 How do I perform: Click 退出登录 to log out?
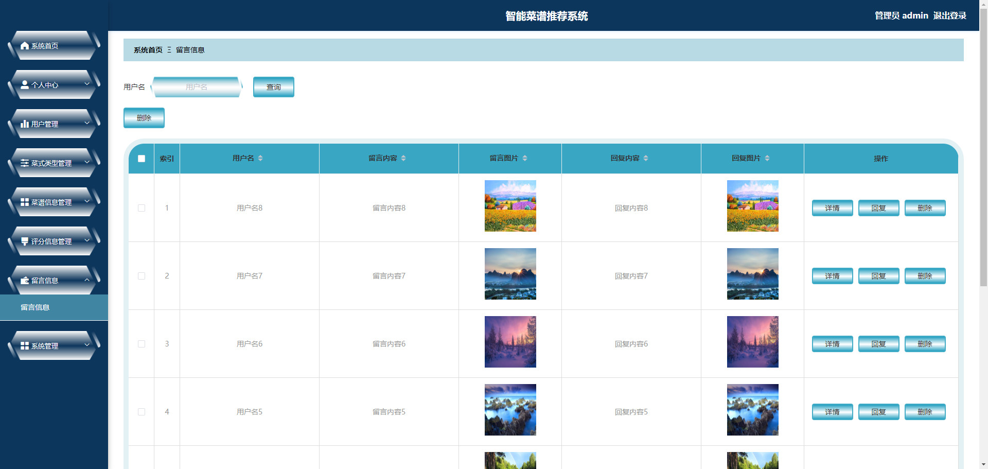point(950,15)
